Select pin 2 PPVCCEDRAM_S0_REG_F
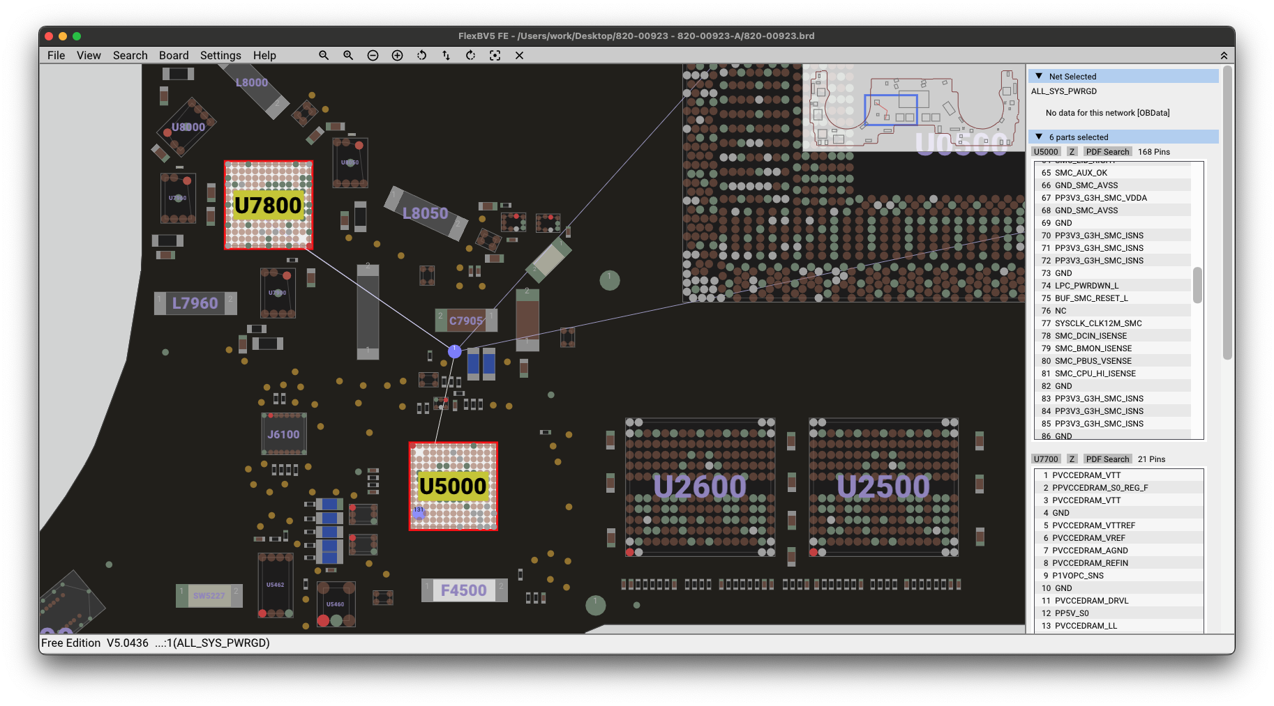Image resolution: width=1274 pixels, height=706 pixels. (1119, 488)
